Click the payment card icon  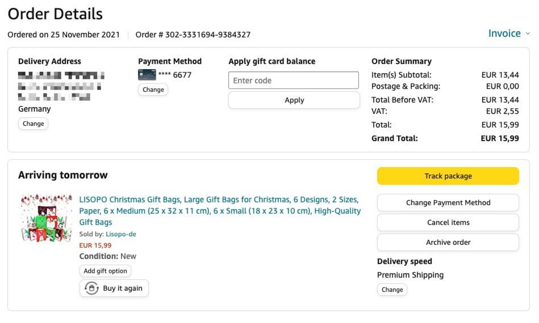[147, 75]
